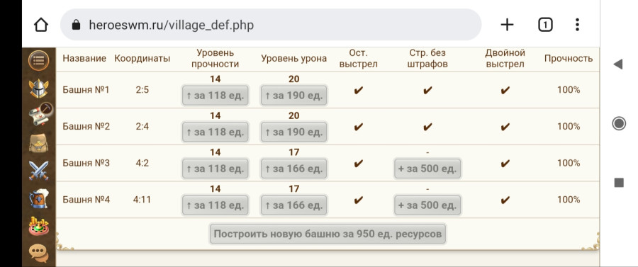
Task: Click the heroeswm.ru address bar
Action: click(271, 25)
